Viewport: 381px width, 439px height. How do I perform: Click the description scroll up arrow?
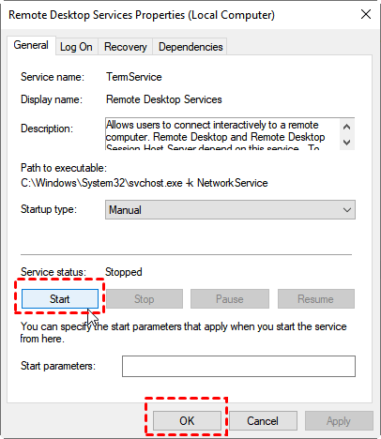(x=346, y=127)
